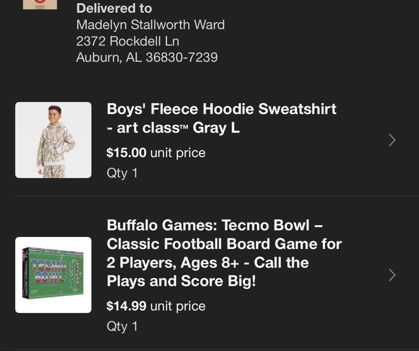Click the $14.99 price amount
Viewport: 419px width, 351px height.
[126, 306]
